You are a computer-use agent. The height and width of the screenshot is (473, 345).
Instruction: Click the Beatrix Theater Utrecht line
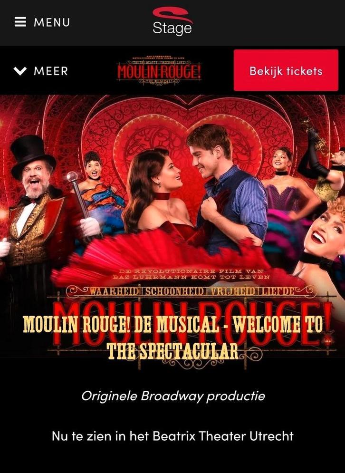click(172, 436)
